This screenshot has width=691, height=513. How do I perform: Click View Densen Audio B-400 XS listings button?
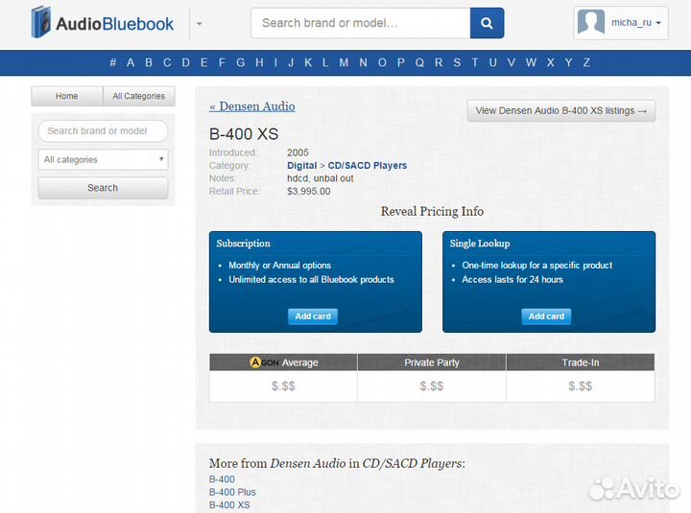tap(561, 110)
